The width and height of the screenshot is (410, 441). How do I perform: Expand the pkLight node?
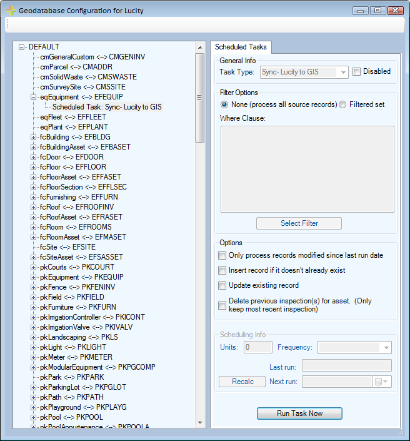tap(34, 347)
